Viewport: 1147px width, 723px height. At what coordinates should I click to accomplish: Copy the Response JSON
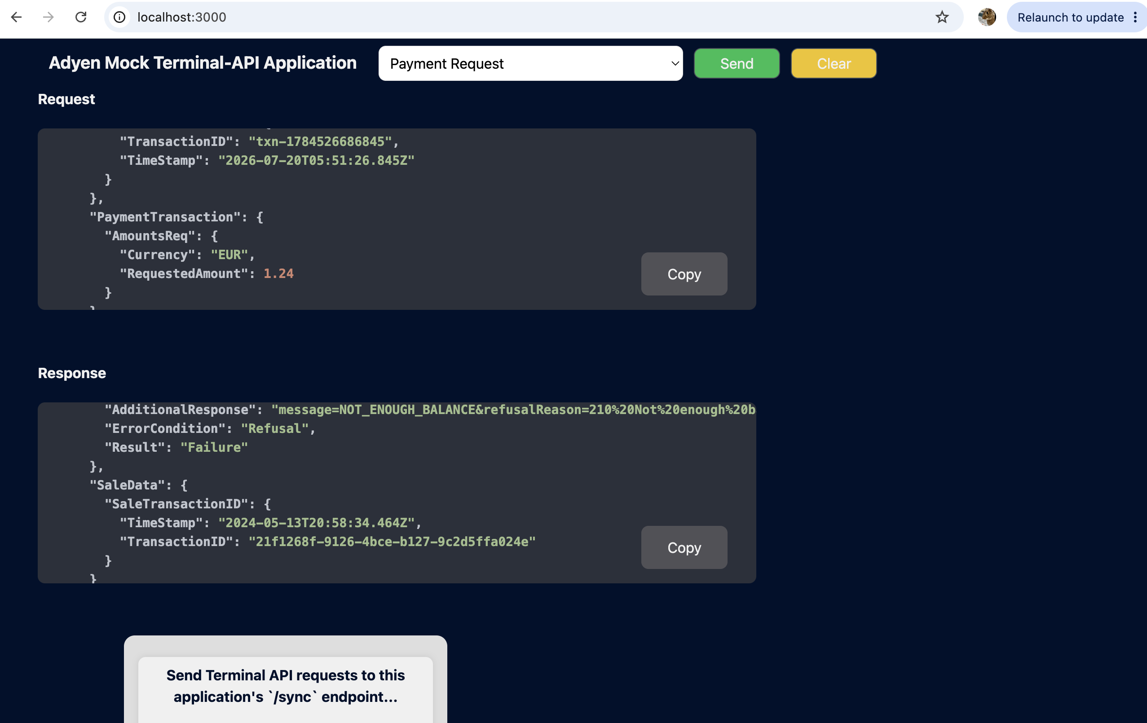[x=684, y=547]
